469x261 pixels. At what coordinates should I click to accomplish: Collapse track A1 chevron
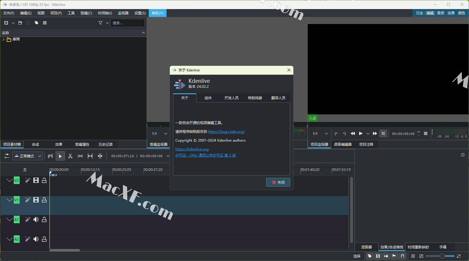click(x=9, y=219)
